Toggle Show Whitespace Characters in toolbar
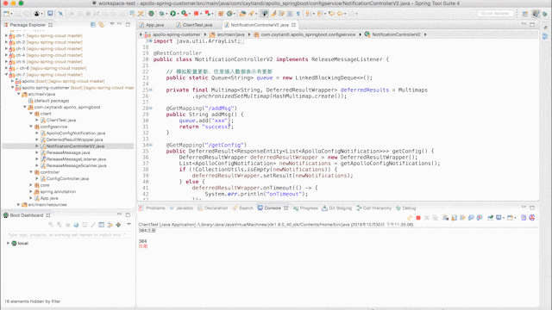The image size is (552, 310). 298,14
